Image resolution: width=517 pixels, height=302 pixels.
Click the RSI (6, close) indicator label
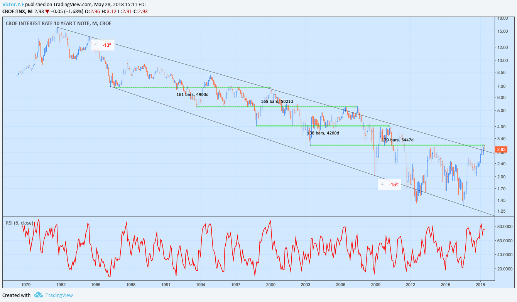(x=19, y=223)
